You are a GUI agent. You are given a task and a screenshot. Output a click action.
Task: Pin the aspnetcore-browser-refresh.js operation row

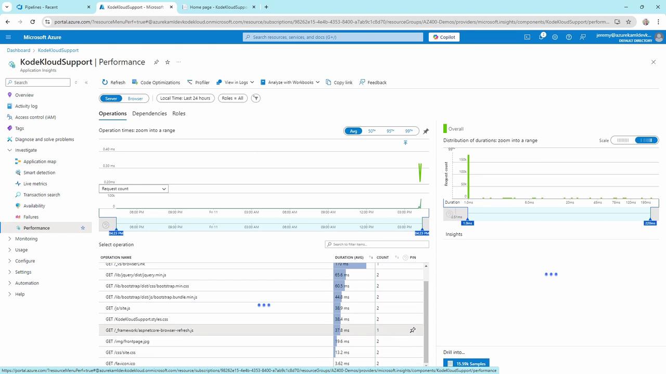coord(413,330)
